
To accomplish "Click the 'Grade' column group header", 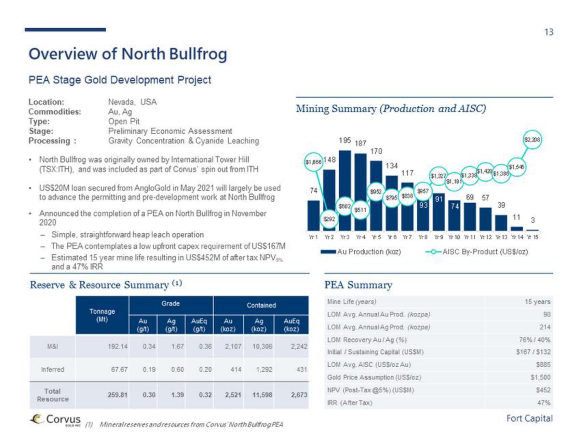I will 171,303.
